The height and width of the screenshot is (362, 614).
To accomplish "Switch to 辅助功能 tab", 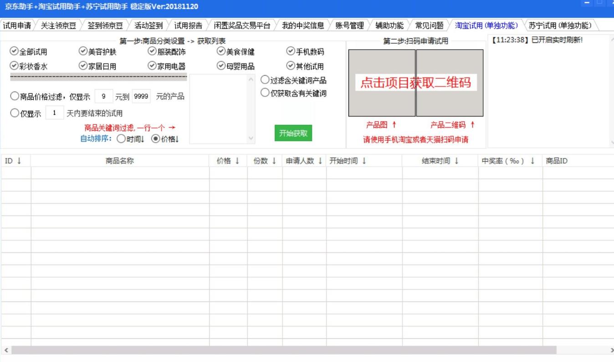I will point(389,25).
